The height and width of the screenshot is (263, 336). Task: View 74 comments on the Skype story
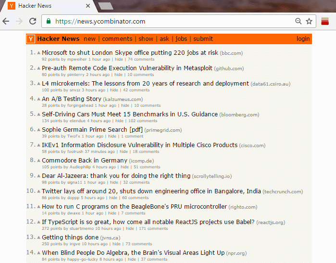141,59
